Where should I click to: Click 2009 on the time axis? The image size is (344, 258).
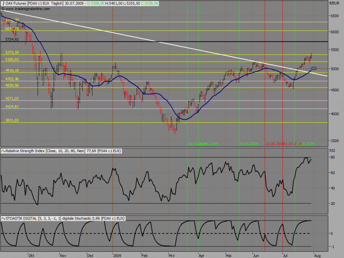pos(117,256)
